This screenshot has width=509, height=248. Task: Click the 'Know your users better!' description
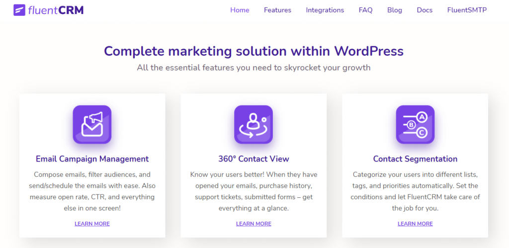tap(254, 191)
